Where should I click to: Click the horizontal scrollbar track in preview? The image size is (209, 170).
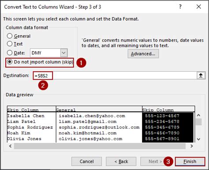[x=100, y=146]
